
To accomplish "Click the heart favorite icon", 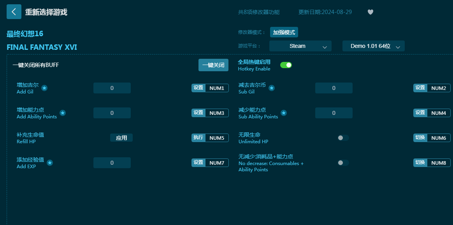I will [x=370, y=12].
